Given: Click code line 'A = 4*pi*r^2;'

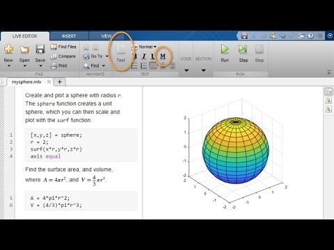Looking at the screenshot, I should (x=50, y=198).
